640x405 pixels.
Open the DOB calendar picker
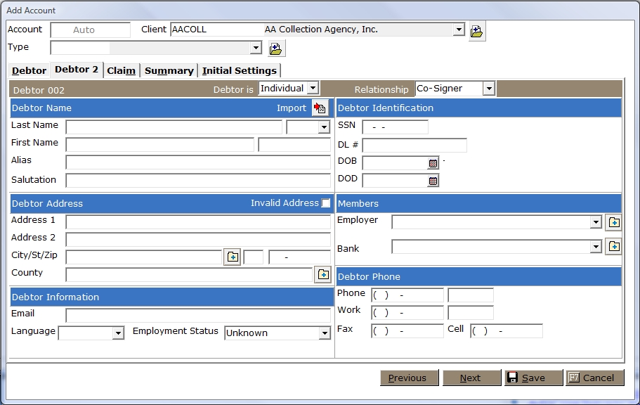point(433,163)
